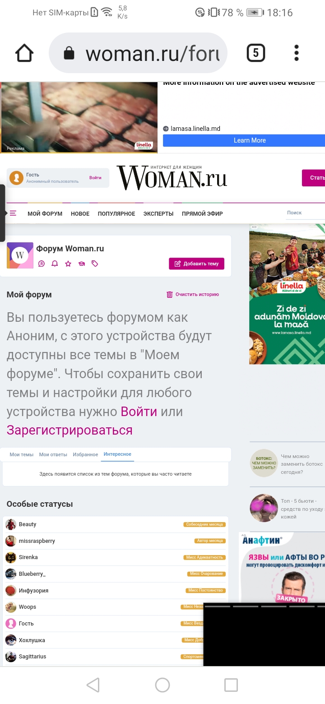325x704 pixels.
Task: Click the Я circle icon under forum title
Action: 42,264
